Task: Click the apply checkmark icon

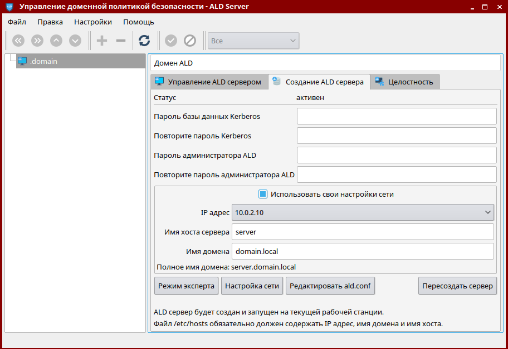Action: (x=171, y=41)
